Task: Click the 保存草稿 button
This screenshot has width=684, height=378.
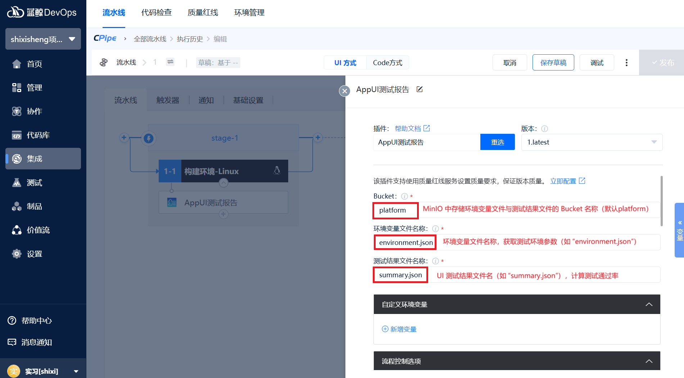Action: click(553, 63)
